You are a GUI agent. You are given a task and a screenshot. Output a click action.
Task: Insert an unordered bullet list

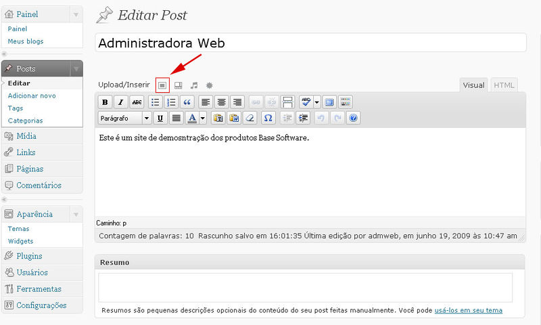coord(155,102)
